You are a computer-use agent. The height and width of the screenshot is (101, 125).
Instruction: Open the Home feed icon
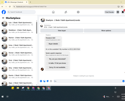click(53, 12)
